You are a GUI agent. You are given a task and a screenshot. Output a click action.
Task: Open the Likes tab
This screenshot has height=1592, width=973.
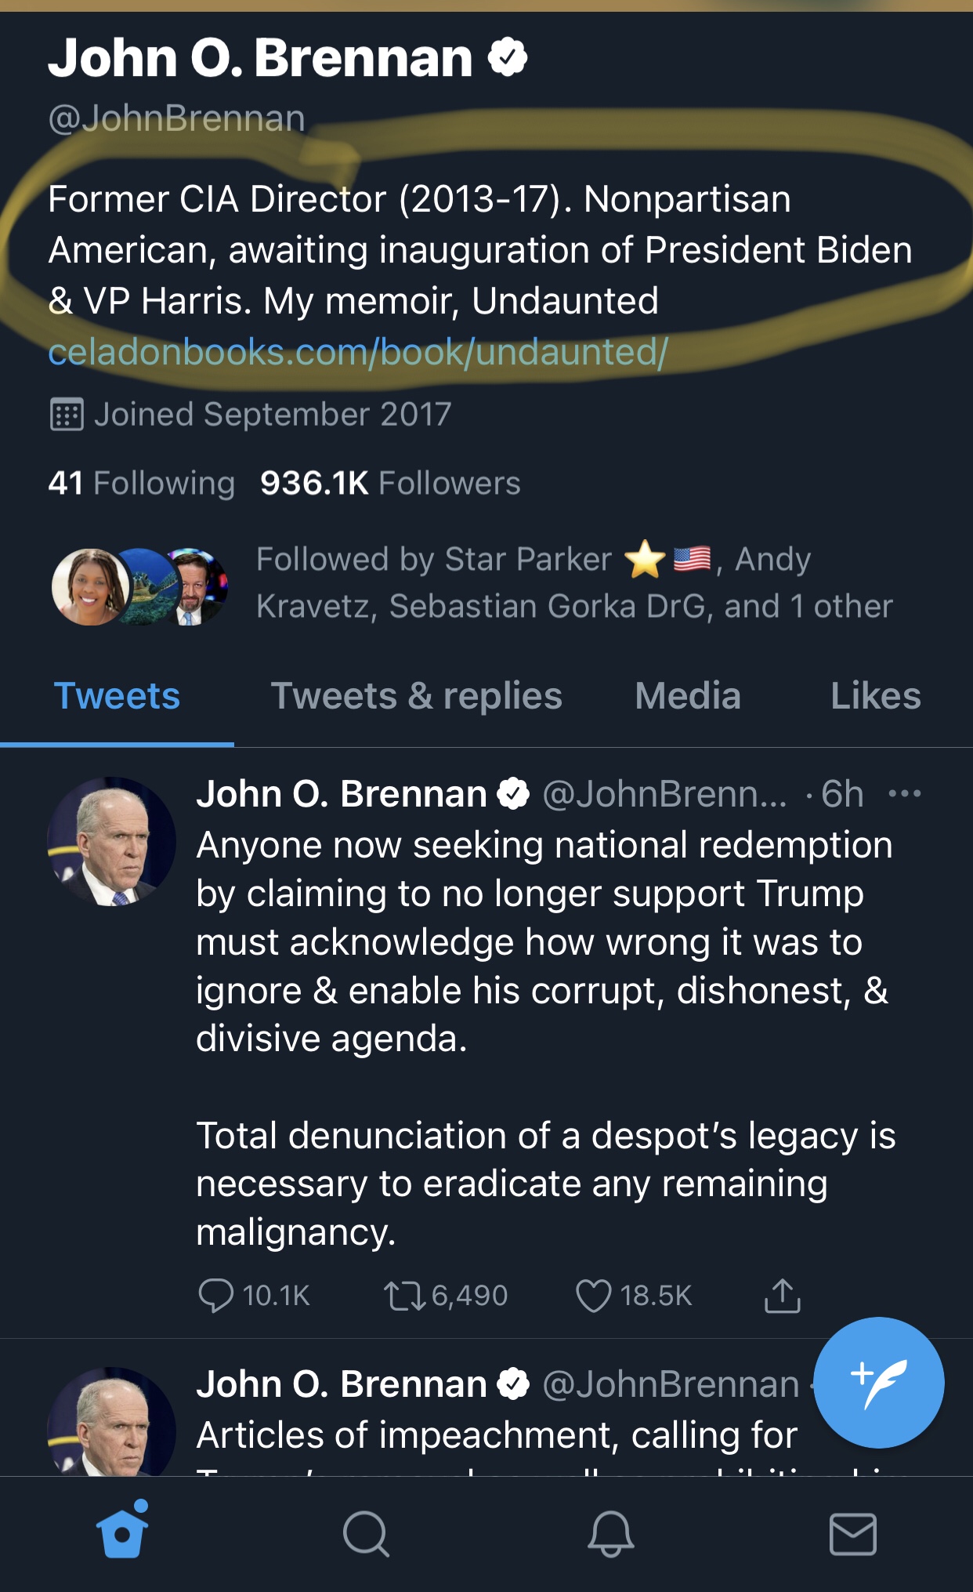(875, 696)
